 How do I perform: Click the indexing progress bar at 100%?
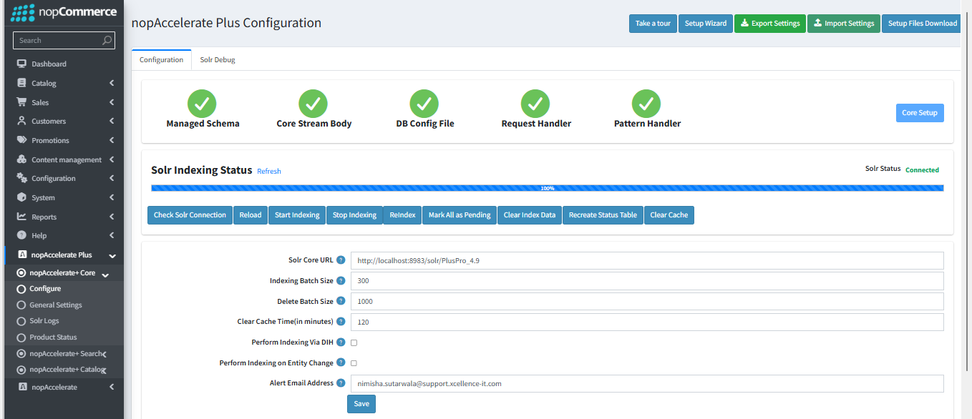[548, 187]
